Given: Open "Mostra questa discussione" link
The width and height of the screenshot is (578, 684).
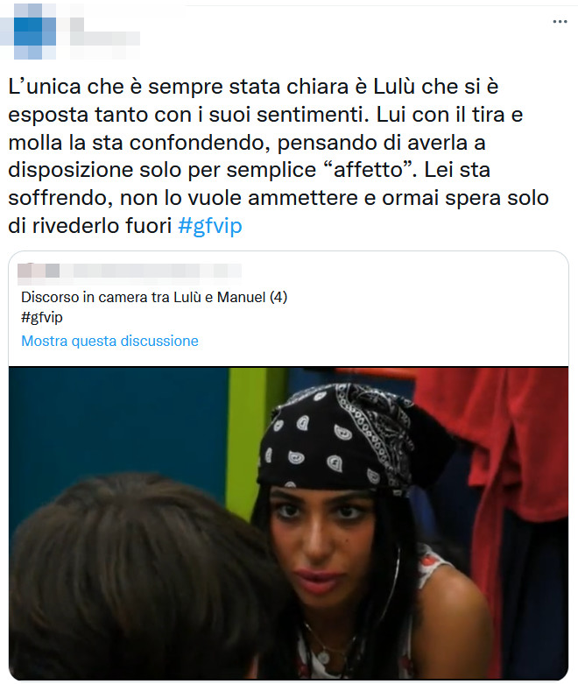Looking at the screenshot, I should 110,341.
